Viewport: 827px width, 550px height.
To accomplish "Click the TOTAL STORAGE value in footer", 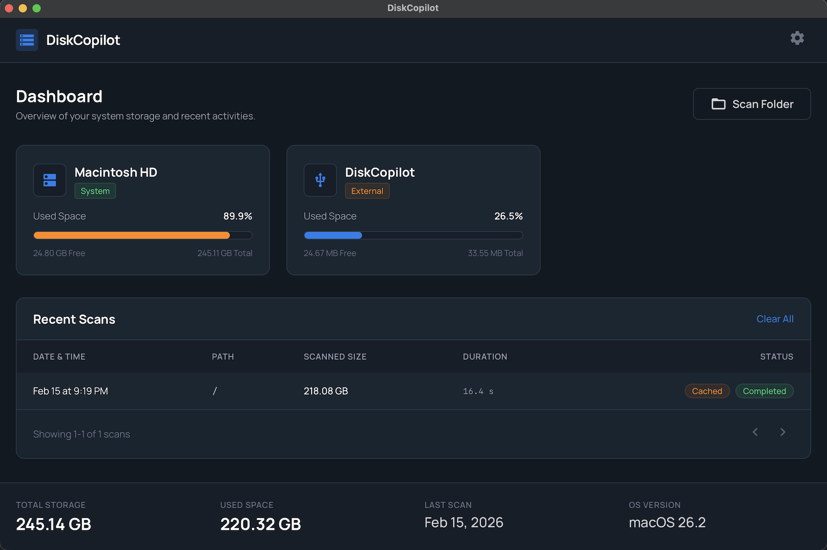I will click(x=53, y=524).
